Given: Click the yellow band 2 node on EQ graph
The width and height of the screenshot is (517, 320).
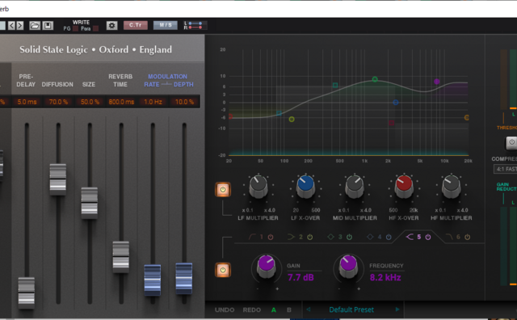Looking at the screenshot, I should pyautogui.click(x=292, y=119).
